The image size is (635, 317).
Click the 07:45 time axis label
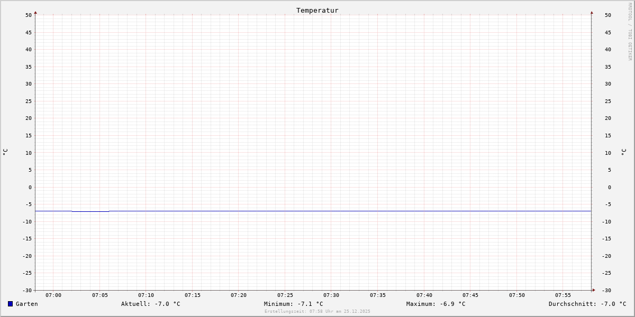[x=470, y=295]
